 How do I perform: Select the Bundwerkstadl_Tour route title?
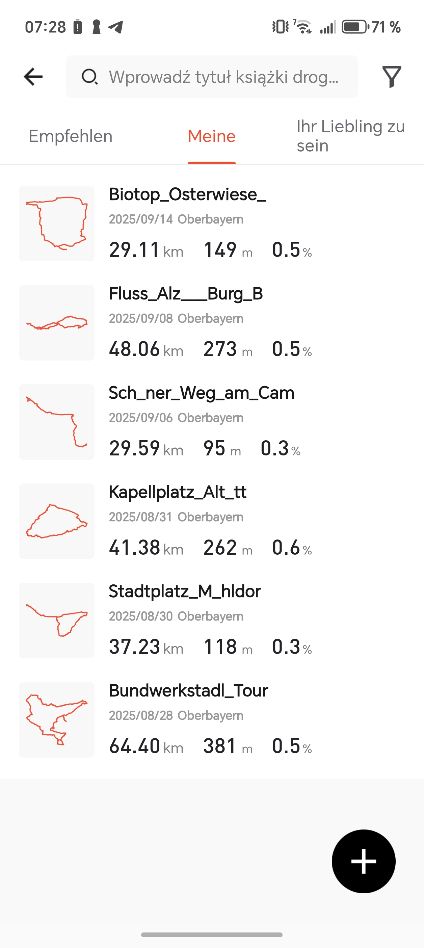tap(188, 690)
